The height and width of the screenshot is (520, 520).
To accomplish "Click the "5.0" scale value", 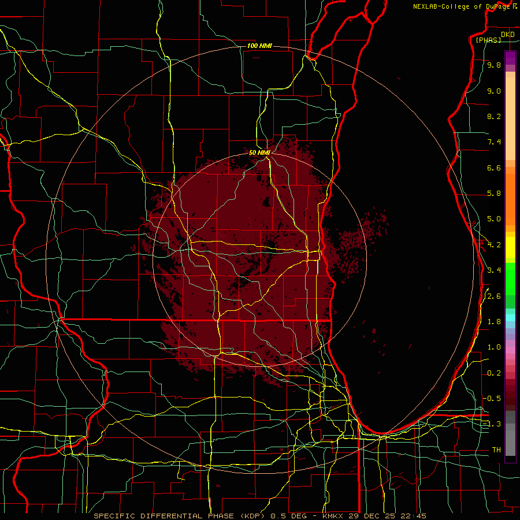I will [494, 219].
